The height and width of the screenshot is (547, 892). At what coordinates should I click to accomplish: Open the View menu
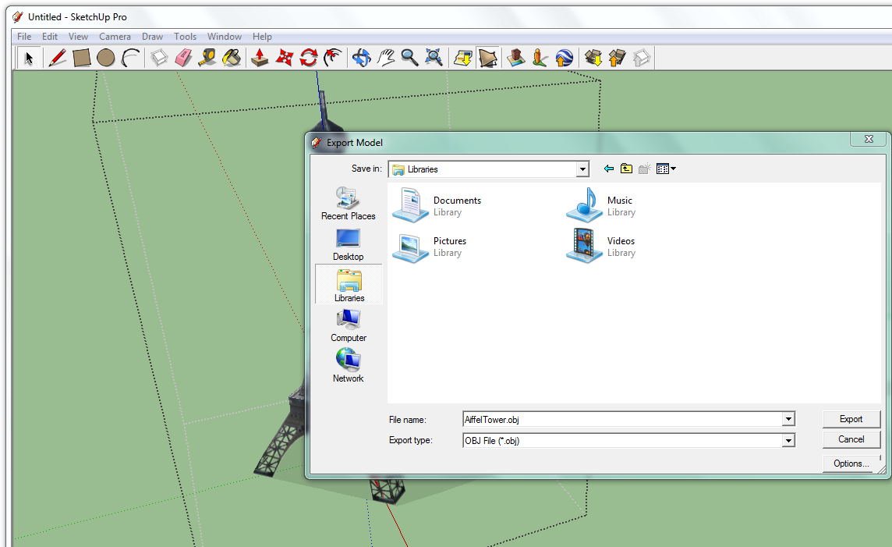pyautogui.click(x=79, y=37)
